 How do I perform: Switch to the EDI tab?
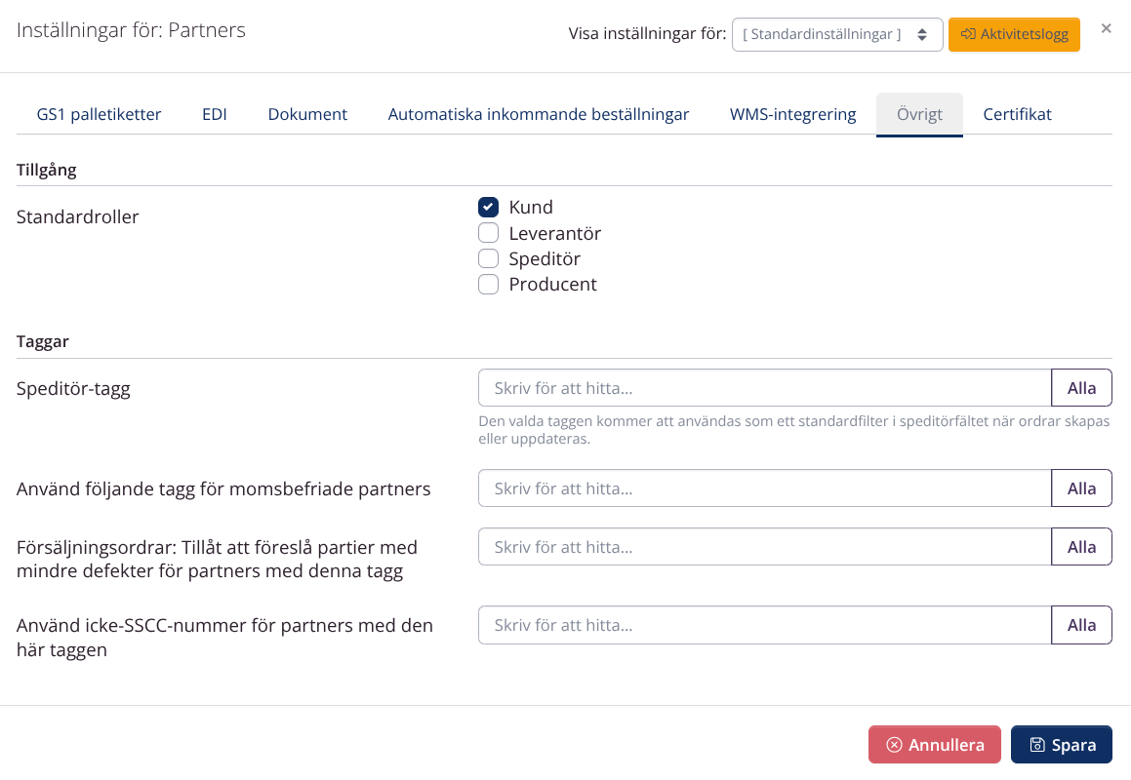point(214,114)
